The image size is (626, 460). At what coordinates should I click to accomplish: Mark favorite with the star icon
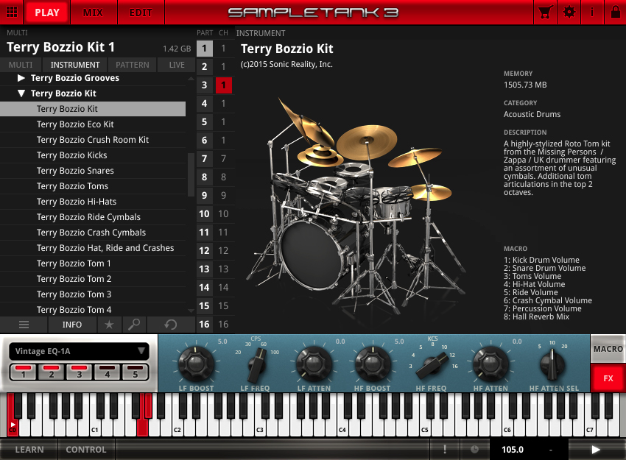pyautogui.click(x=109, y=325)
